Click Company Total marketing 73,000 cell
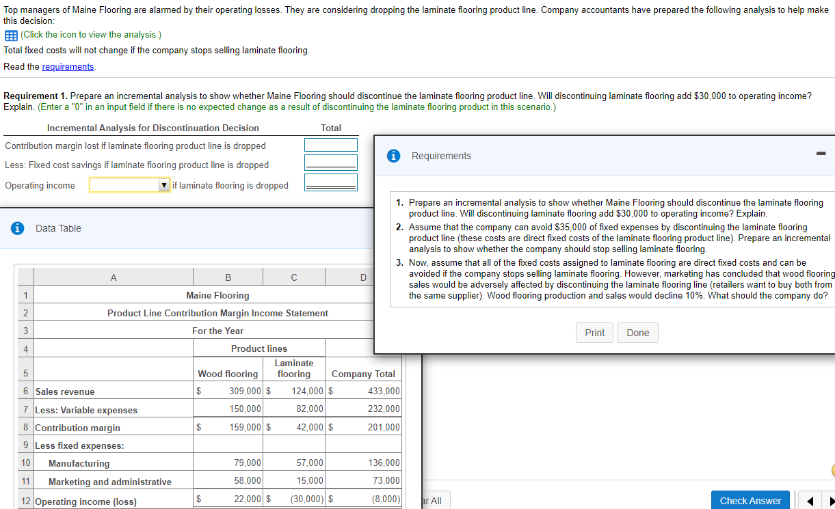The width and height of the screenshot is (835, 509). click(x=364, y=481)
